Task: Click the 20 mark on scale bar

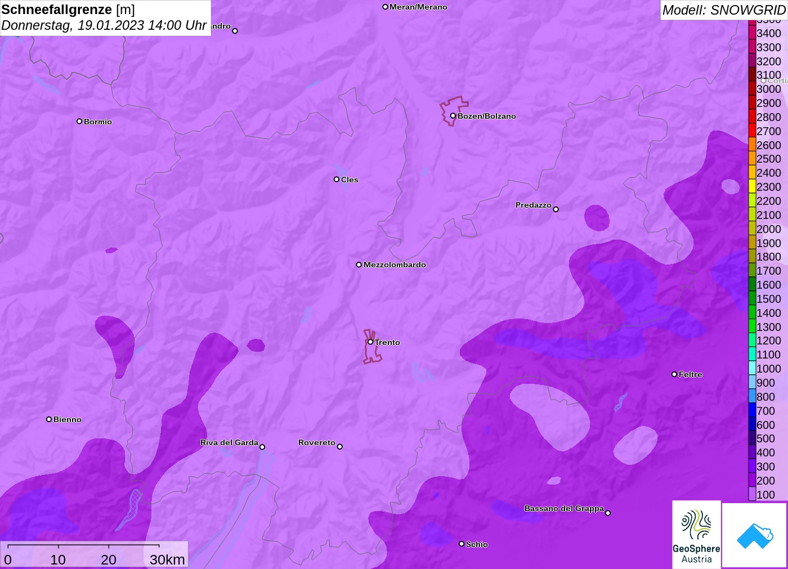Action: 109,559
